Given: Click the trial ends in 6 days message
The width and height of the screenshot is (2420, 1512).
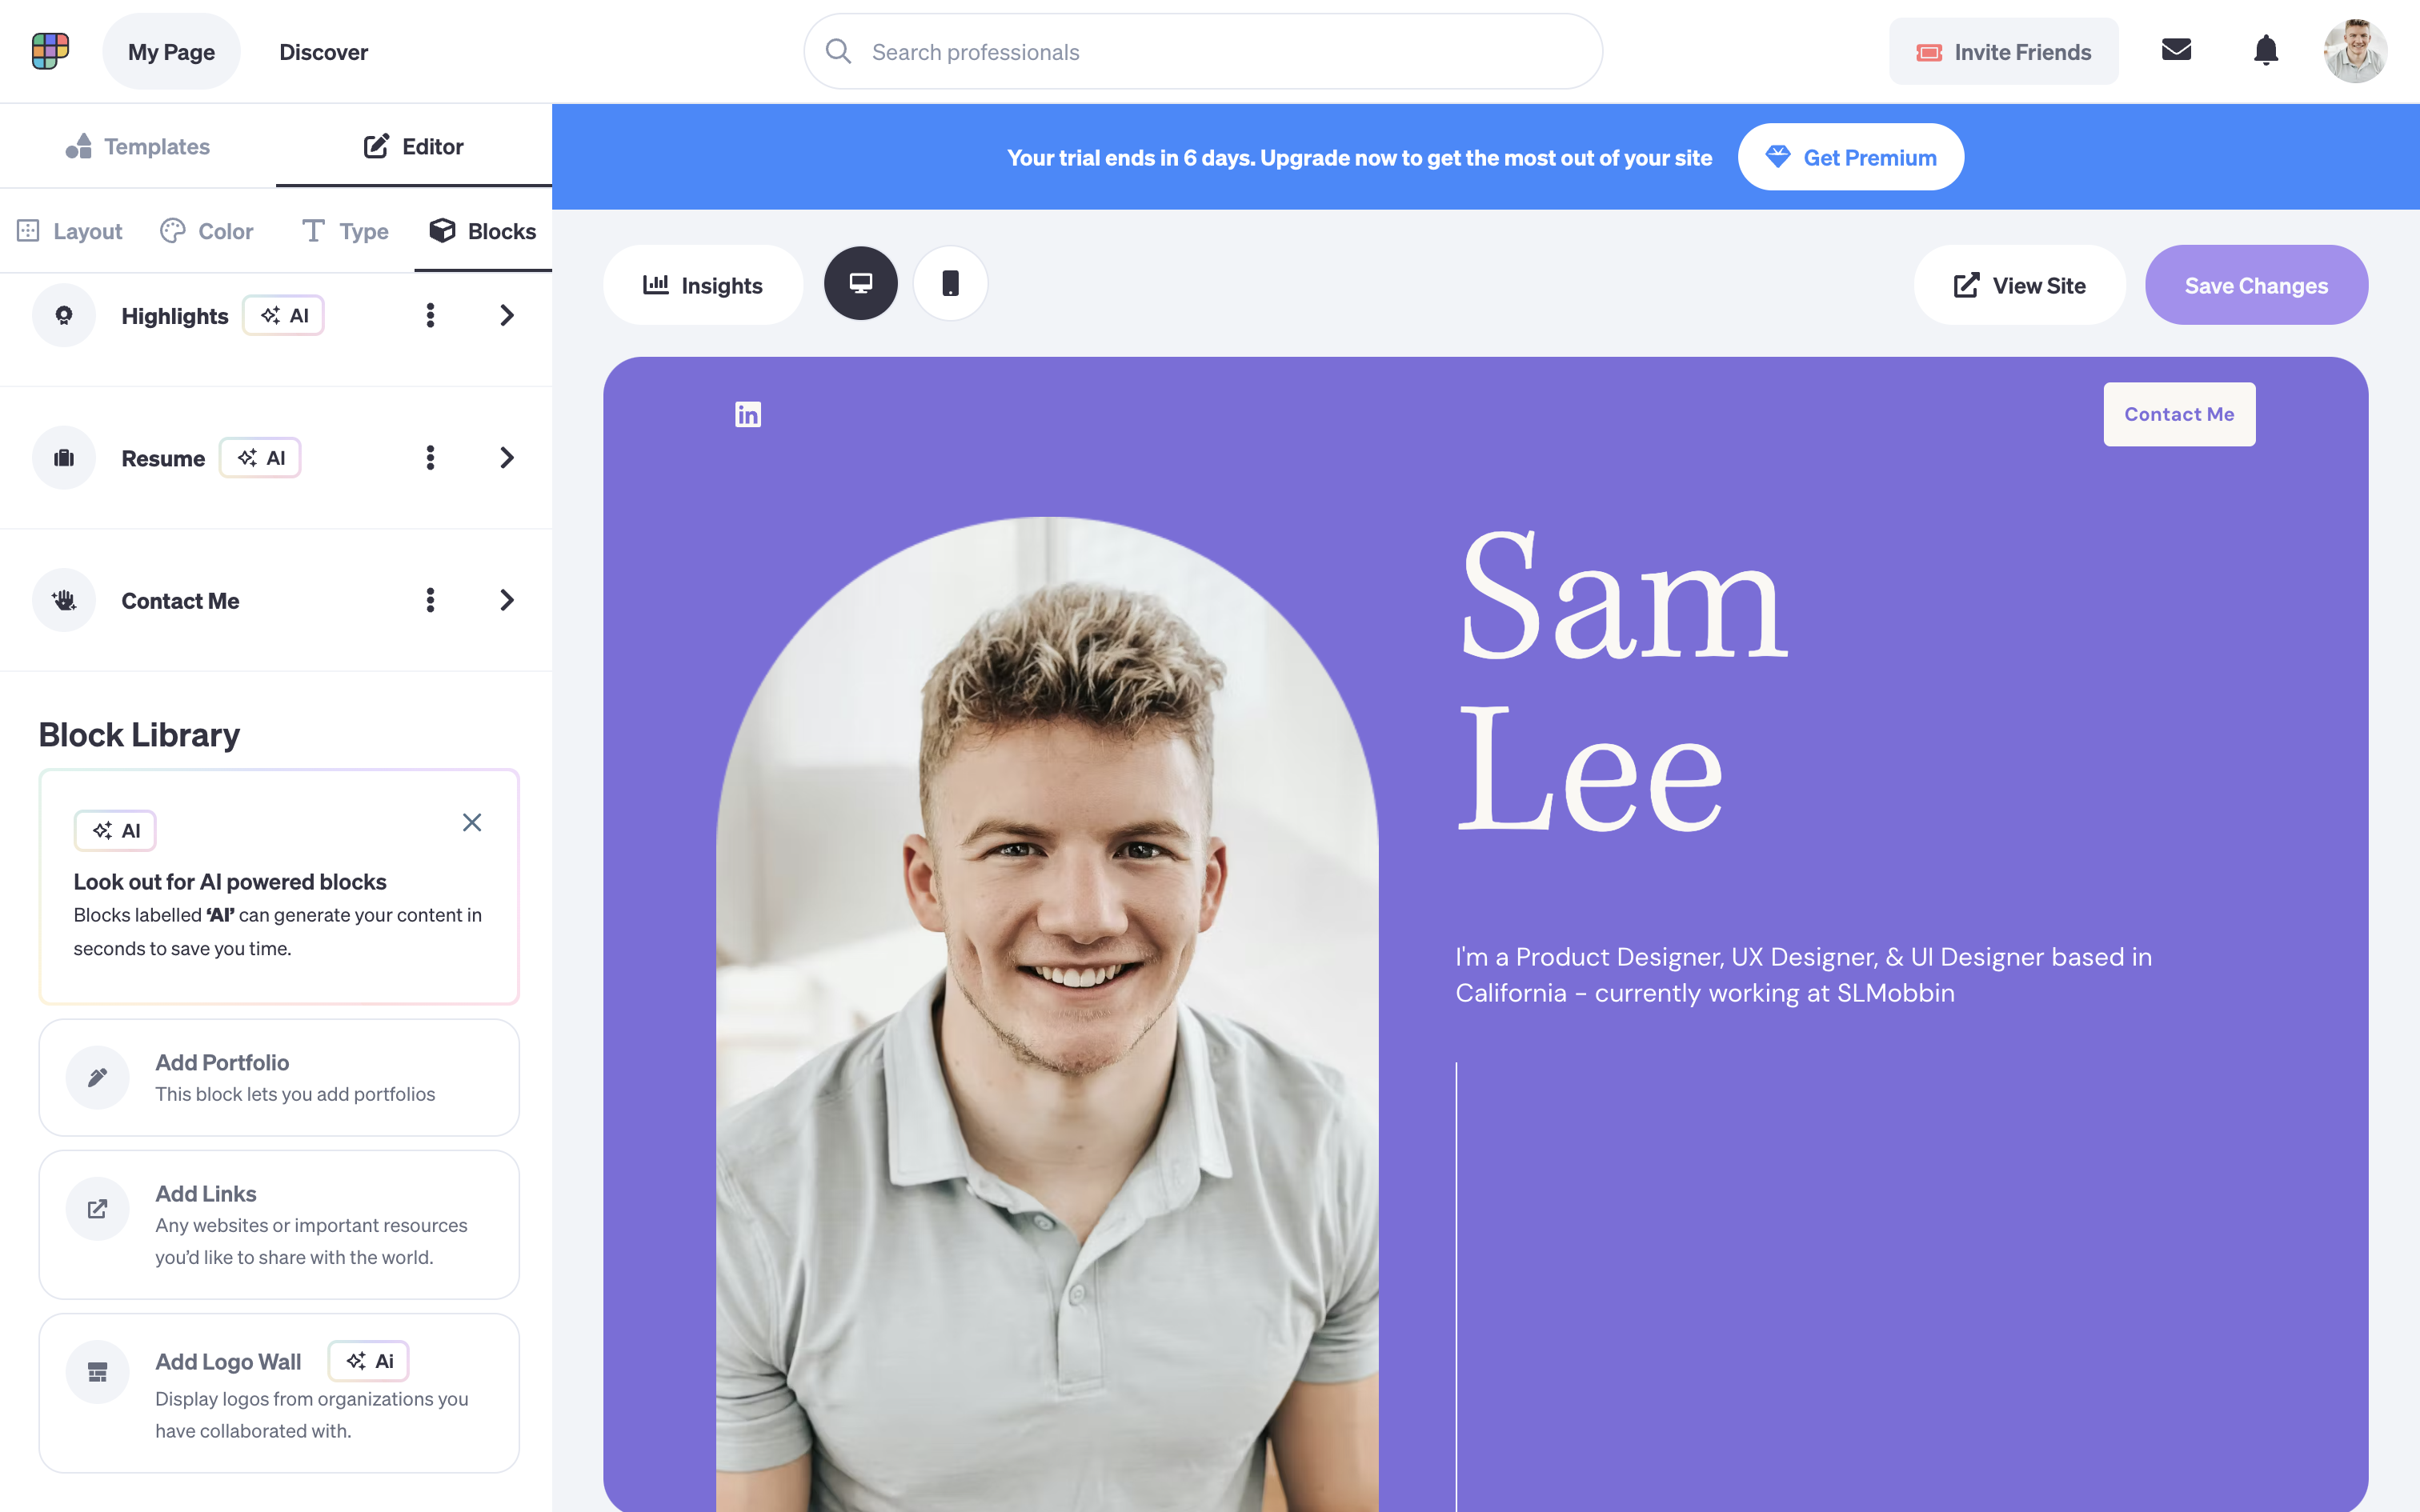Looking at the screenshot, I should click(1359, 157).
